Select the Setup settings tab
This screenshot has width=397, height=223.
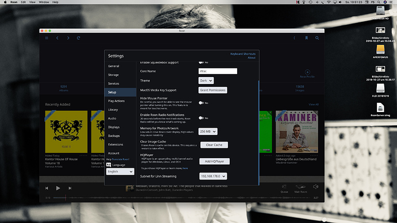click(x=120, y=93)
